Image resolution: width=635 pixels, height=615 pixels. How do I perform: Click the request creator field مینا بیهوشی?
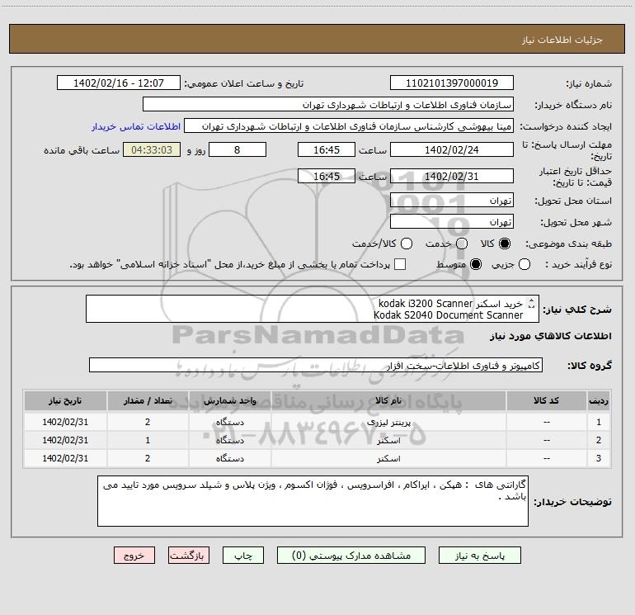pos(349,126)
